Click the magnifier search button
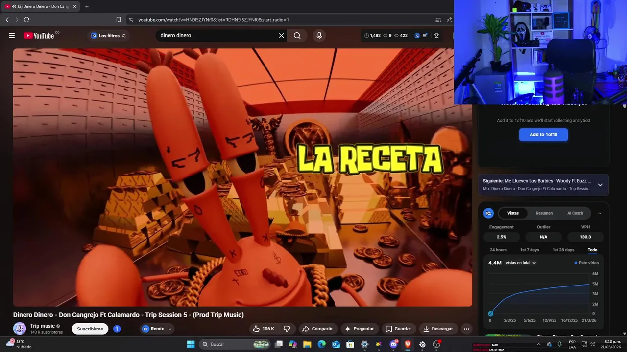This screenshot has width=627, height=352. 297,35
